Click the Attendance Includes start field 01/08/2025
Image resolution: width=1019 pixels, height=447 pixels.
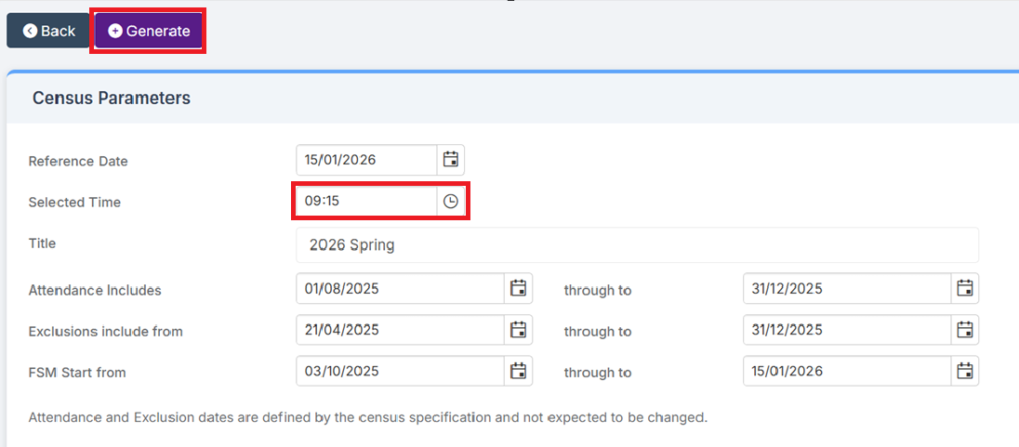tap(400, 288)
